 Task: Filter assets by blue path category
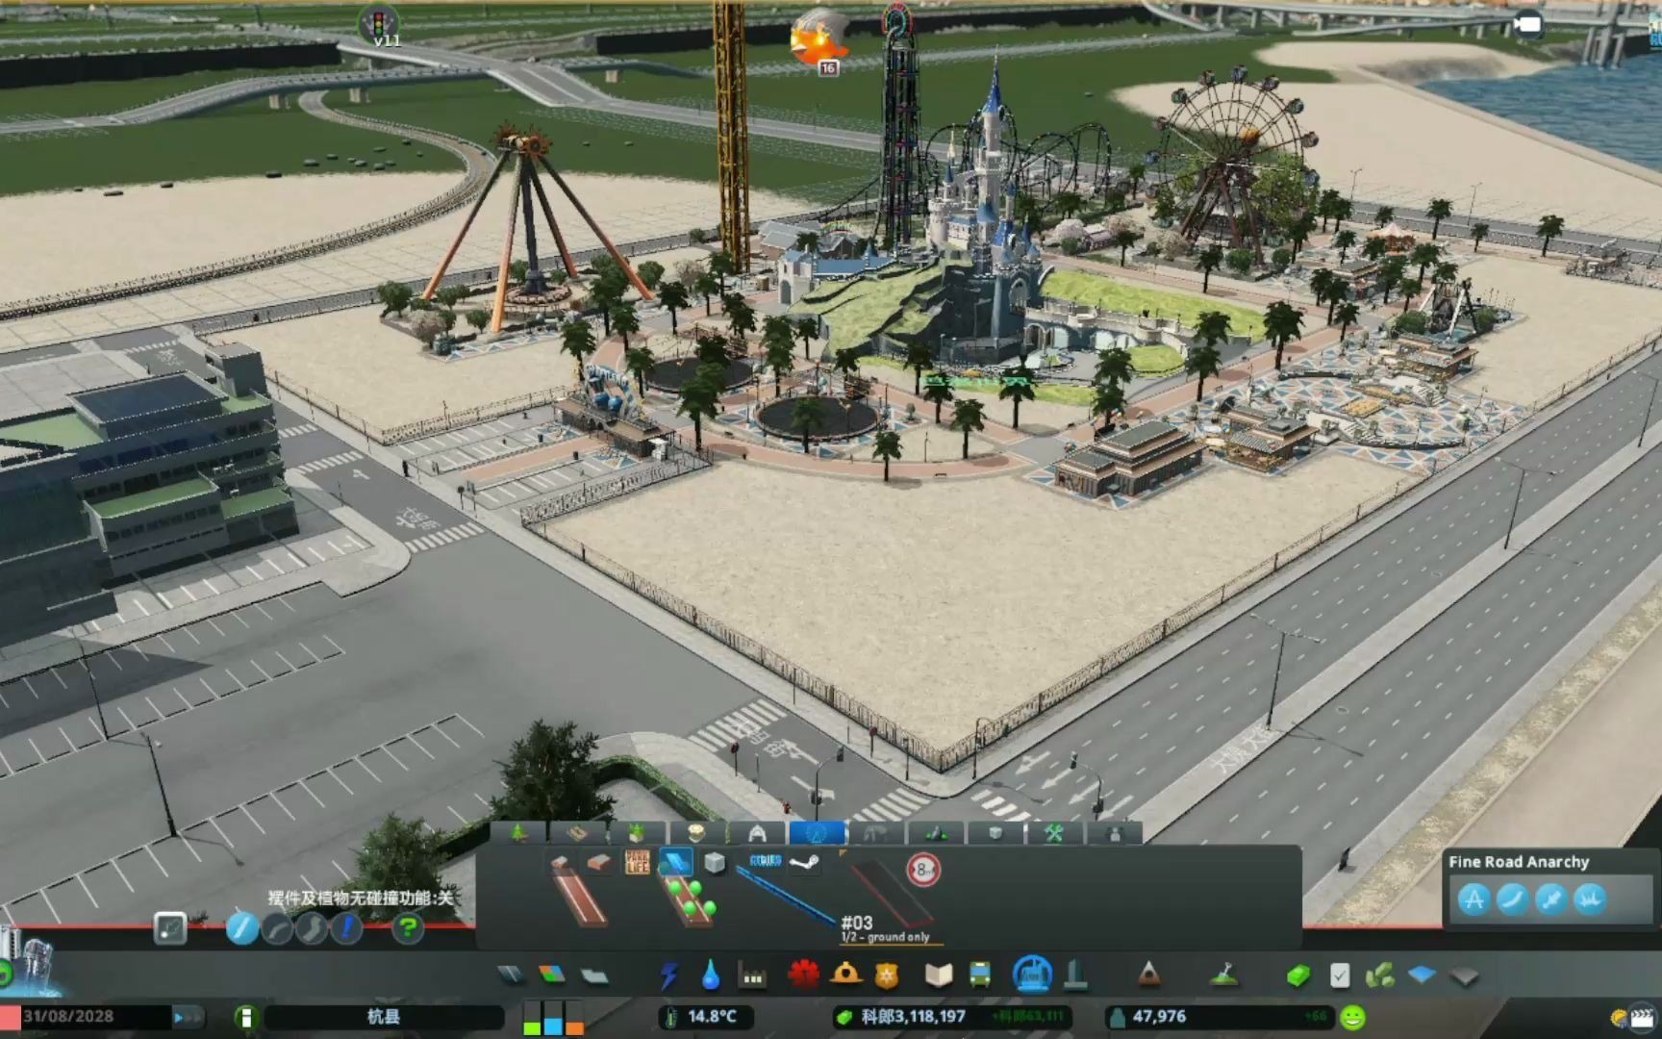[675, 862]
